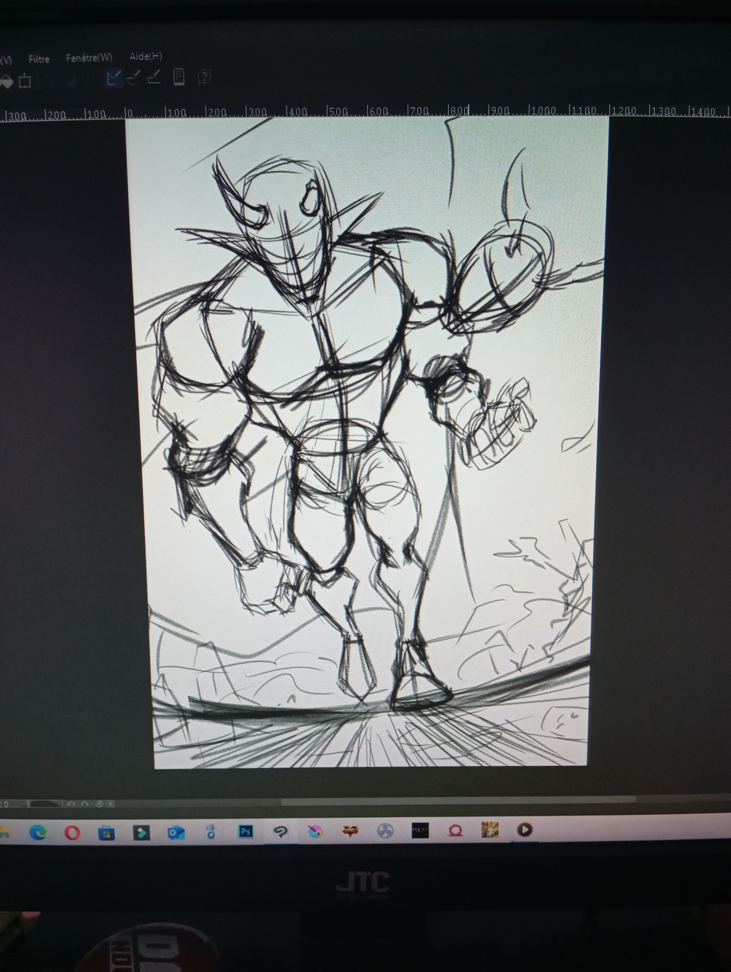Viewport: 731px width, 972px height.
Task: Open the Fenêtre(W) menu
Action: pyautogui.click(x=89, y=58)
